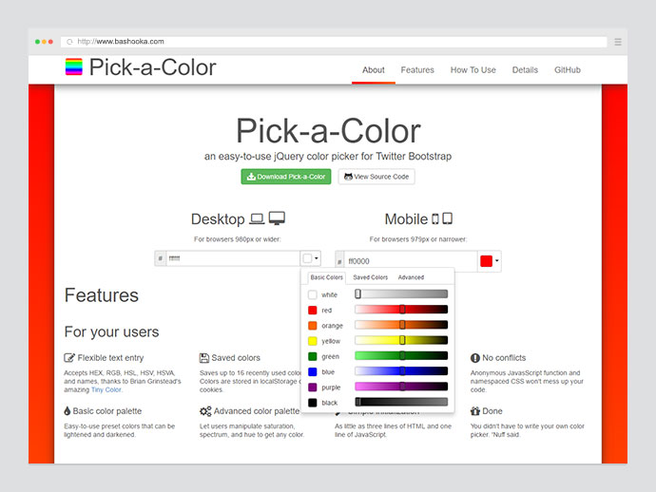Click the Done gift icon

click(474, 411)
